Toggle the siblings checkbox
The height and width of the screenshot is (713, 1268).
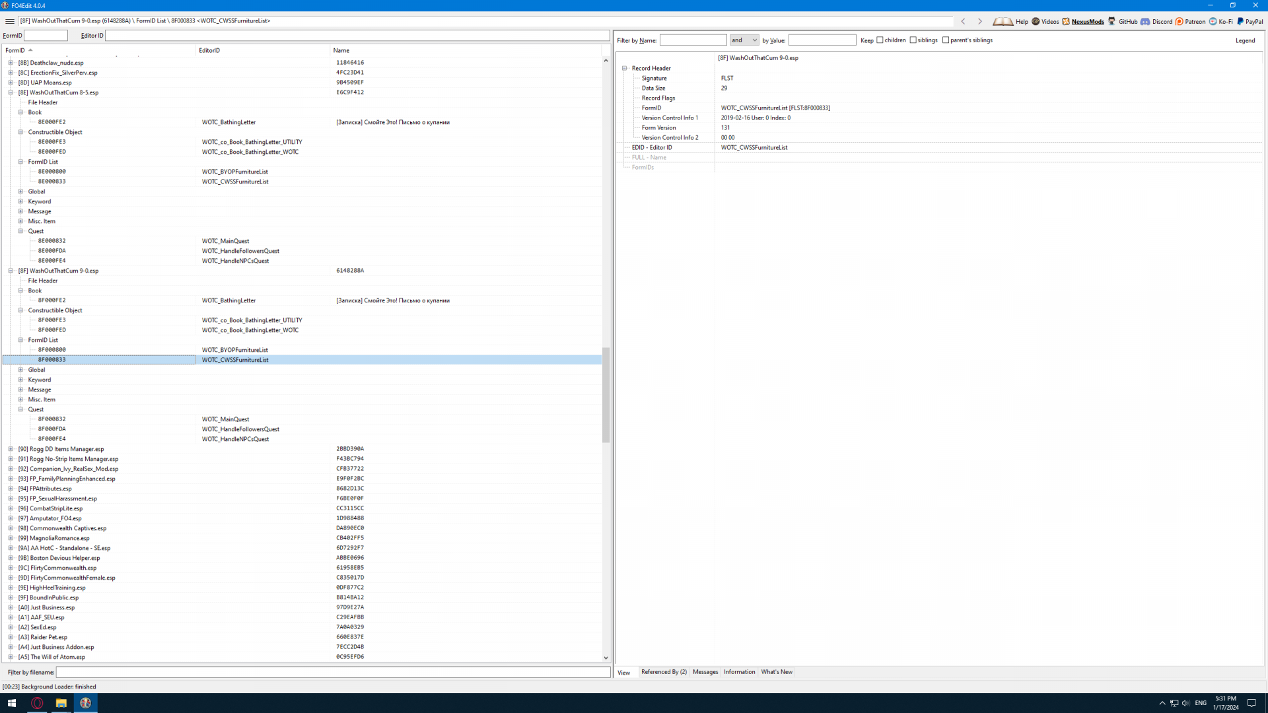pyautogui.click(x=913, y=40)
